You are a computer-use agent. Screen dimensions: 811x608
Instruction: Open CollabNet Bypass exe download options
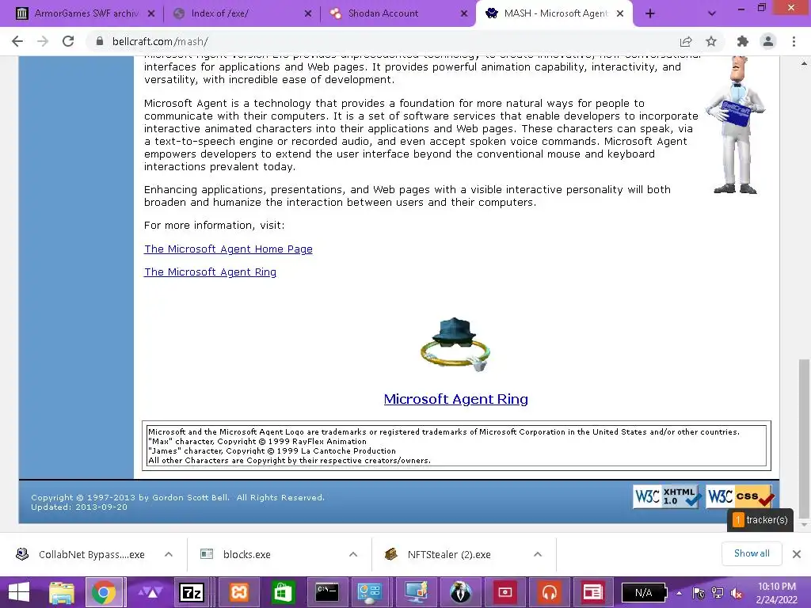[x=168, y=554]
